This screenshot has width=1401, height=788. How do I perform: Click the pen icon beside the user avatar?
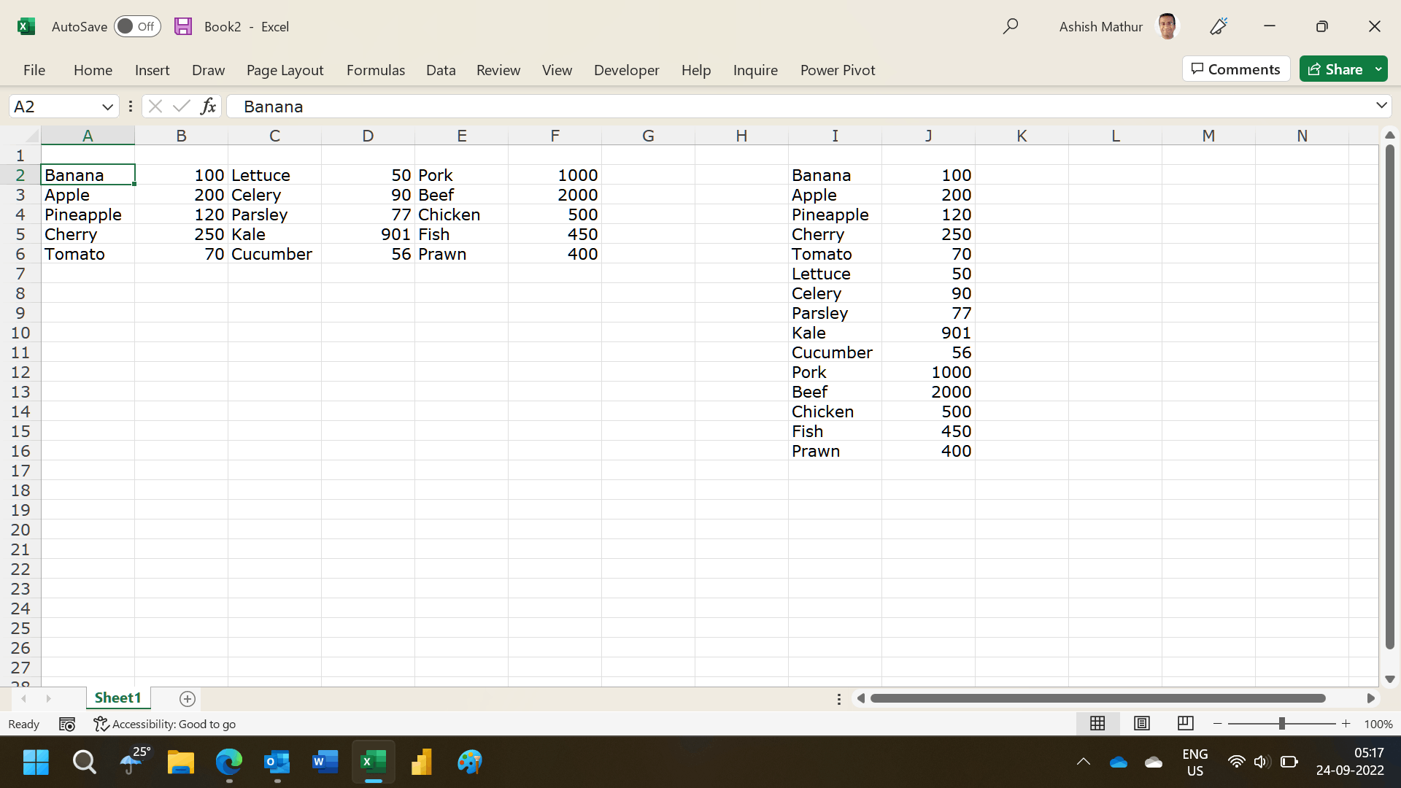pyautogui.click(x=1219, y=26)
